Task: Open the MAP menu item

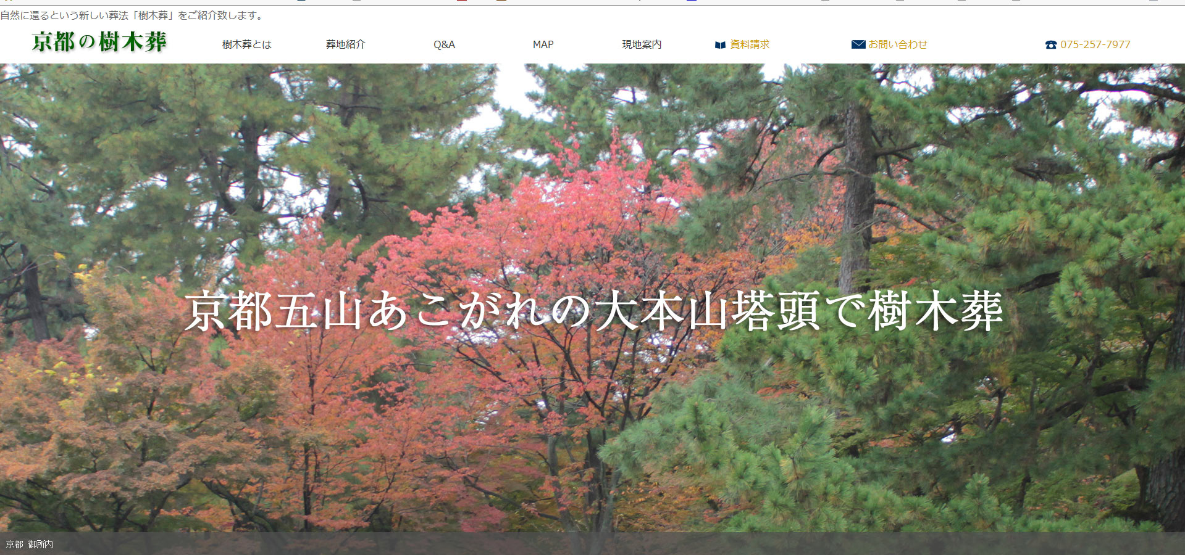Action: tap(543, 44)
